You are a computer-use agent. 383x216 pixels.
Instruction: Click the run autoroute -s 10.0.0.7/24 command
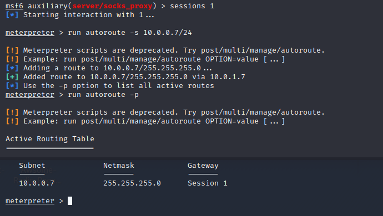coord(130,33)
